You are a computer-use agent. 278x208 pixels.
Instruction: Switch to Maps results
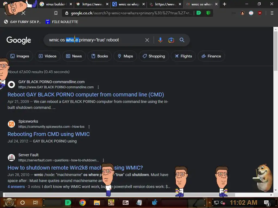(x=125, y=56)
